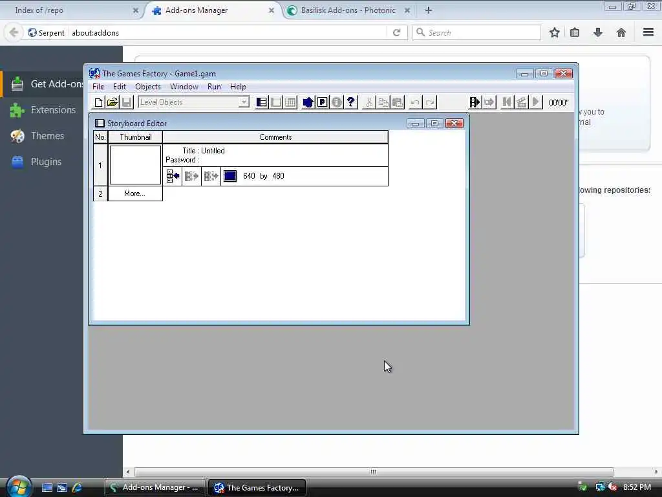The width and height of the screenshot is (662, 497).
Task: Open the Windows Start orb
Action: [x=17, y=487]
